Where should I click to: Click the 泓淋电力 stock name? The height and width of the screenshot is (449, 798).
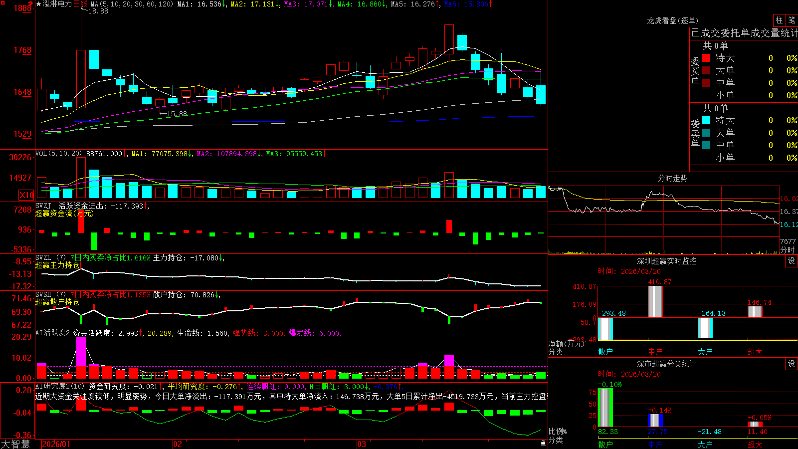click(57, 4)
